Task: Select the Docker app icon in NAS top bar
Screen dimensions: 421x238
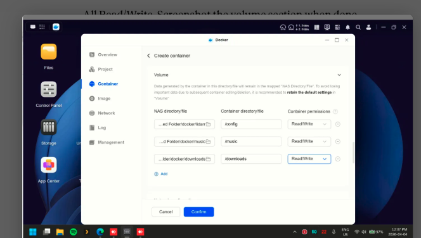Action: 56,27
